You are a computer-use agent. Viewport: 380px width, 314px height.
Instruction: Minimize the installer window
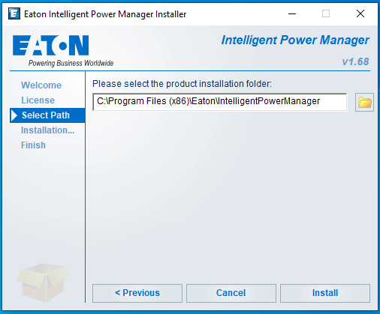coord(292,13)
